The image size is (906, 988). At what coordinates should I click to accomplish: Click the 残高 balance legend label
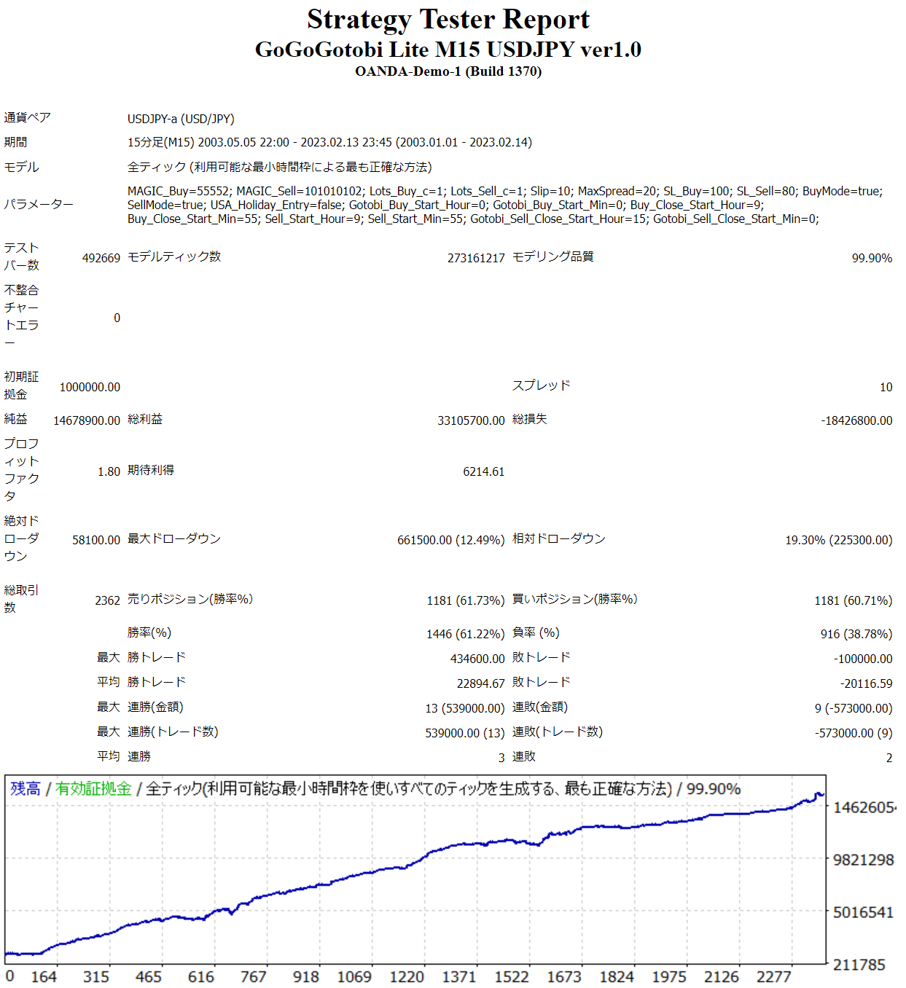click(x=26, y=788)
